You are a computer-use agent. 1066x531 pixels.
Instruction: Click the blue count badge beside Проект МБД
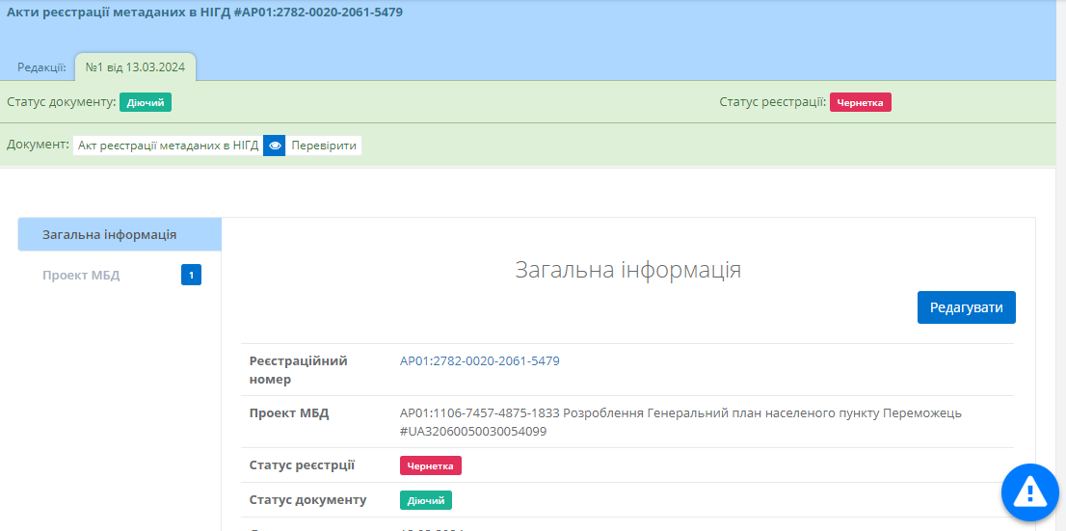(x=191, y=276)
